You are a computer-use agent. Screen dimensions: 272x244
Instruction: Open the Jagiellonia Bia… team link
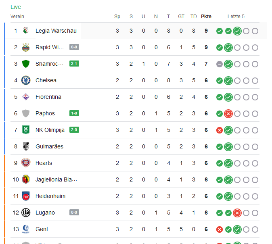click(56, 179)
